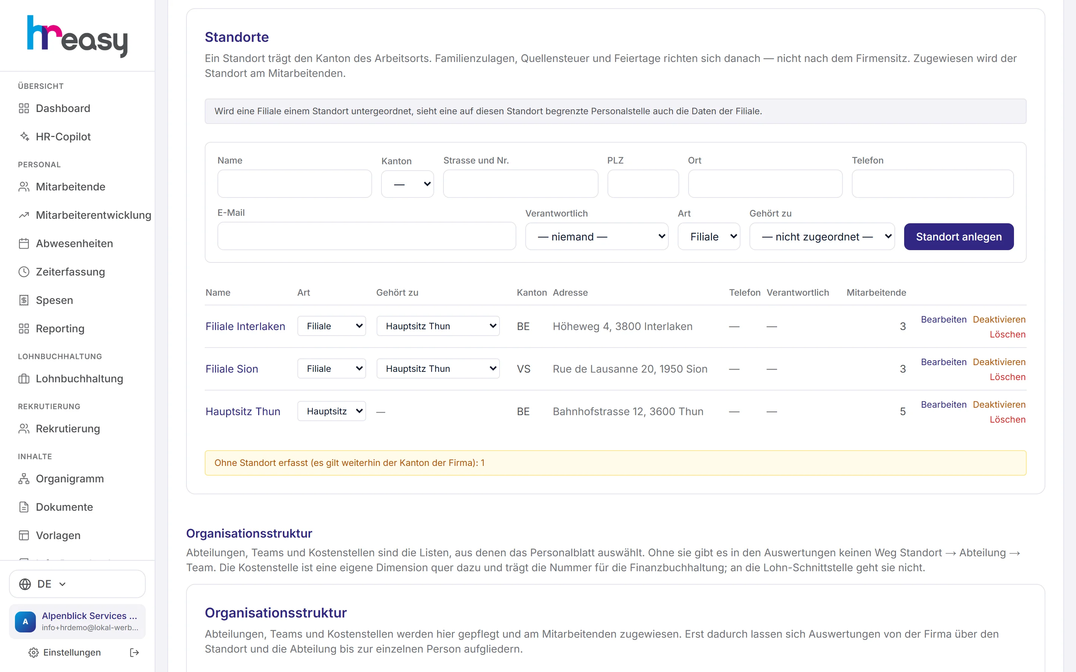Change Gehört zu dropdown for Filiale Sion
Viewport: 1076px width, 672px height.
coord(438,368)
